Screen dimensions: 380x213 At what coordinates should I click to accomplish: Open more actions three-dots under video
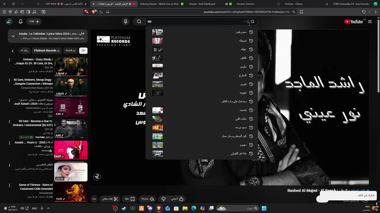tap(94, 199)
